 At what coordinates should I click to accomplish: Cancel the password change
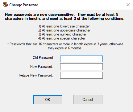pos(88,100)
